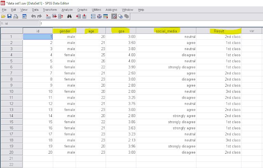Screen dimensions: 263x168
Task: Open the File menu
Action: click(x=4, y=10)
